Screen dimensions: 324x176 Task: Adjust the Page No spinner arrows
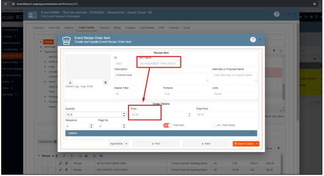point(124,126)
